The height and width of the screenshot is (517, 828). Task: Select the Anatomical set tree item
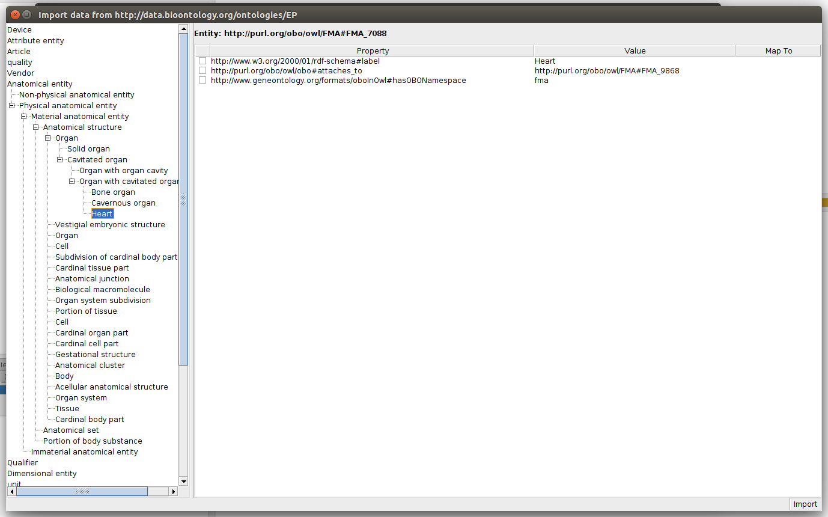tap(71, 430)
